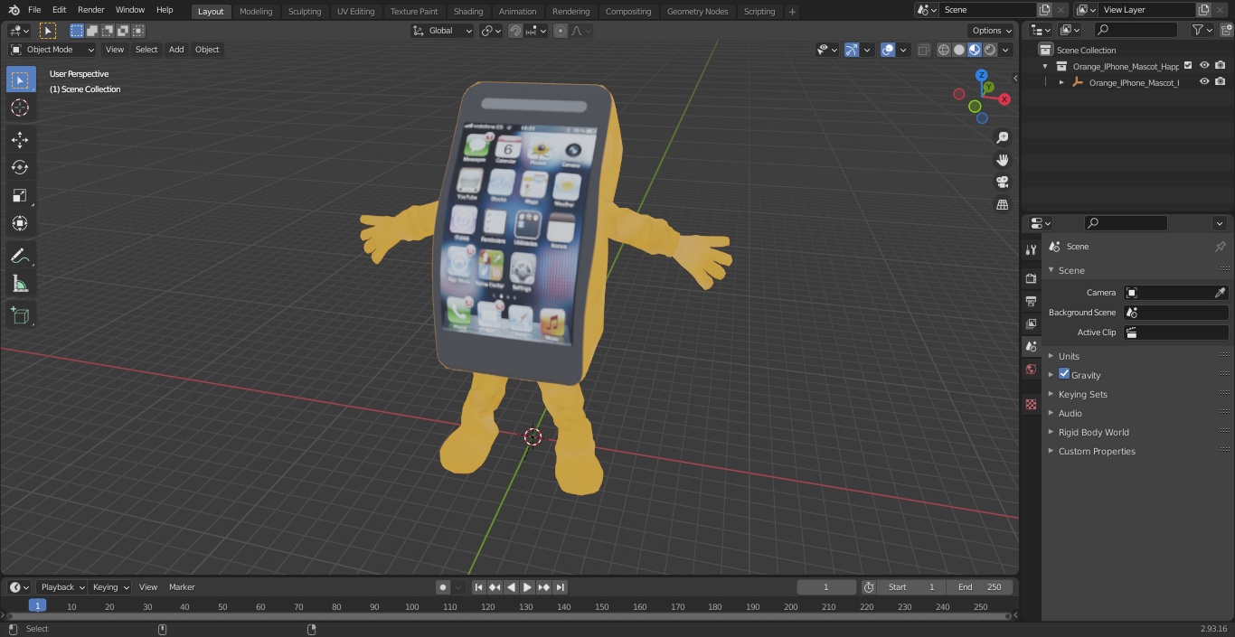The image size is (1235, 637).
Task: Open the Add menu in viewport header
Action: 176,50
